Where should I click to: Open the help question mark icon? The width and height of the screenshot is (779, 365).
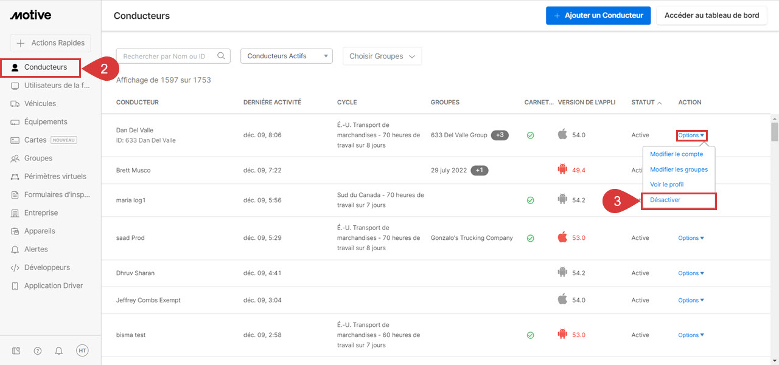pyautogui.click(x=38, y=350)
